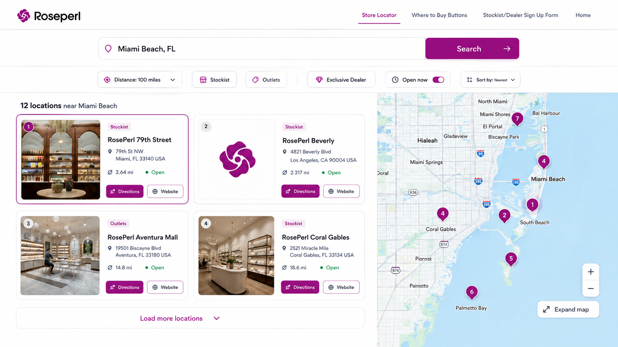This screenshot has height=347, width=618.
Task: Expand Load more locations
Action: pos(190,318)
